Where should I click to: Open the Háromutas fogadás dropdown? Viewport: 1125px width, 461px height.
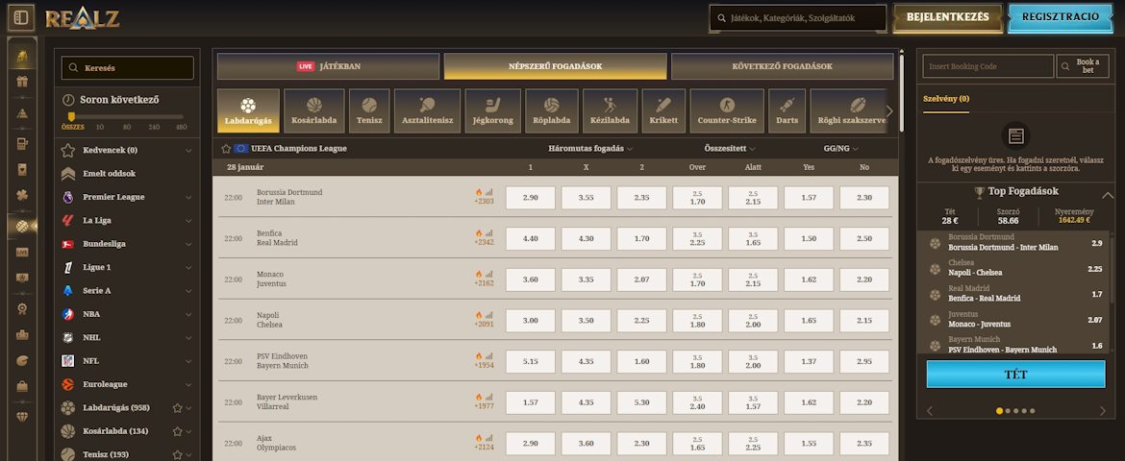click(x=591, y=149)
